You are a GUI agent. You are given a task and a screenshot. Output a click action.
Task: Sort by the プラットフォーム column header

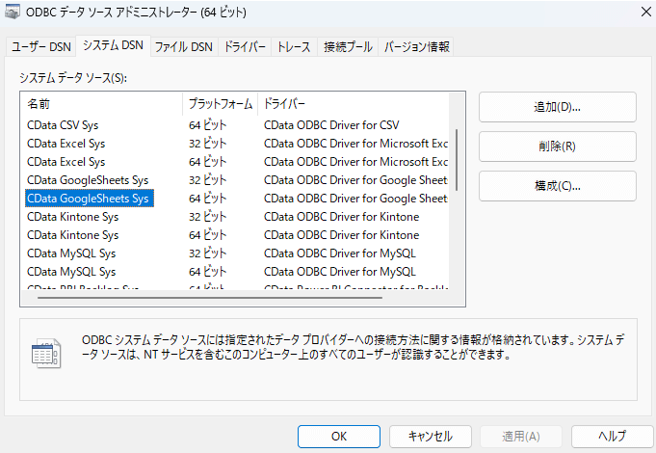tap(220, 104)
